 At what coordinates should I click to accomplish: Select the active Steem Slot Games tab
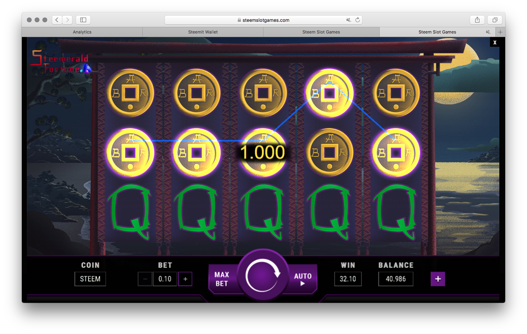437,32
